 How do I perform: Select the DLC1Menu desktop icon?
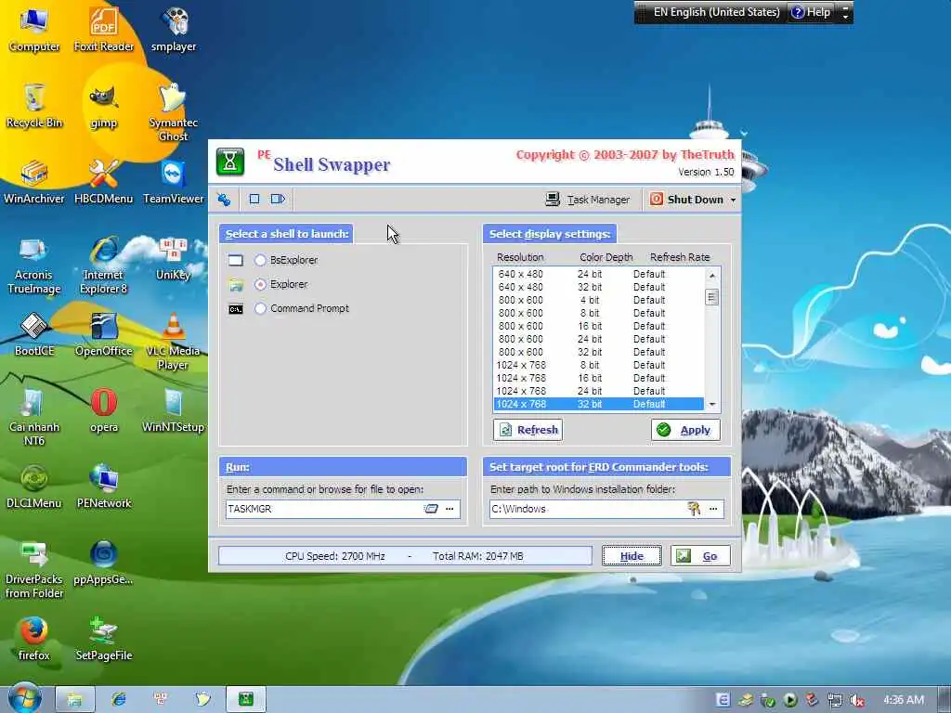click(34, 486)
